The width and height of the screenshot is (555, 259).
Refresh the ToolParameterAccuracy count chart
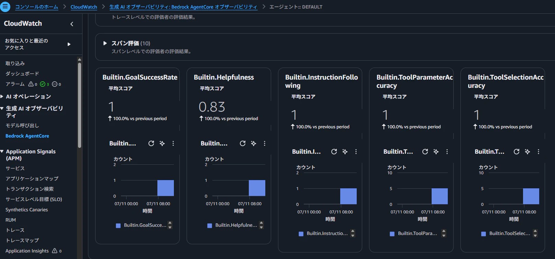[425, 152]
